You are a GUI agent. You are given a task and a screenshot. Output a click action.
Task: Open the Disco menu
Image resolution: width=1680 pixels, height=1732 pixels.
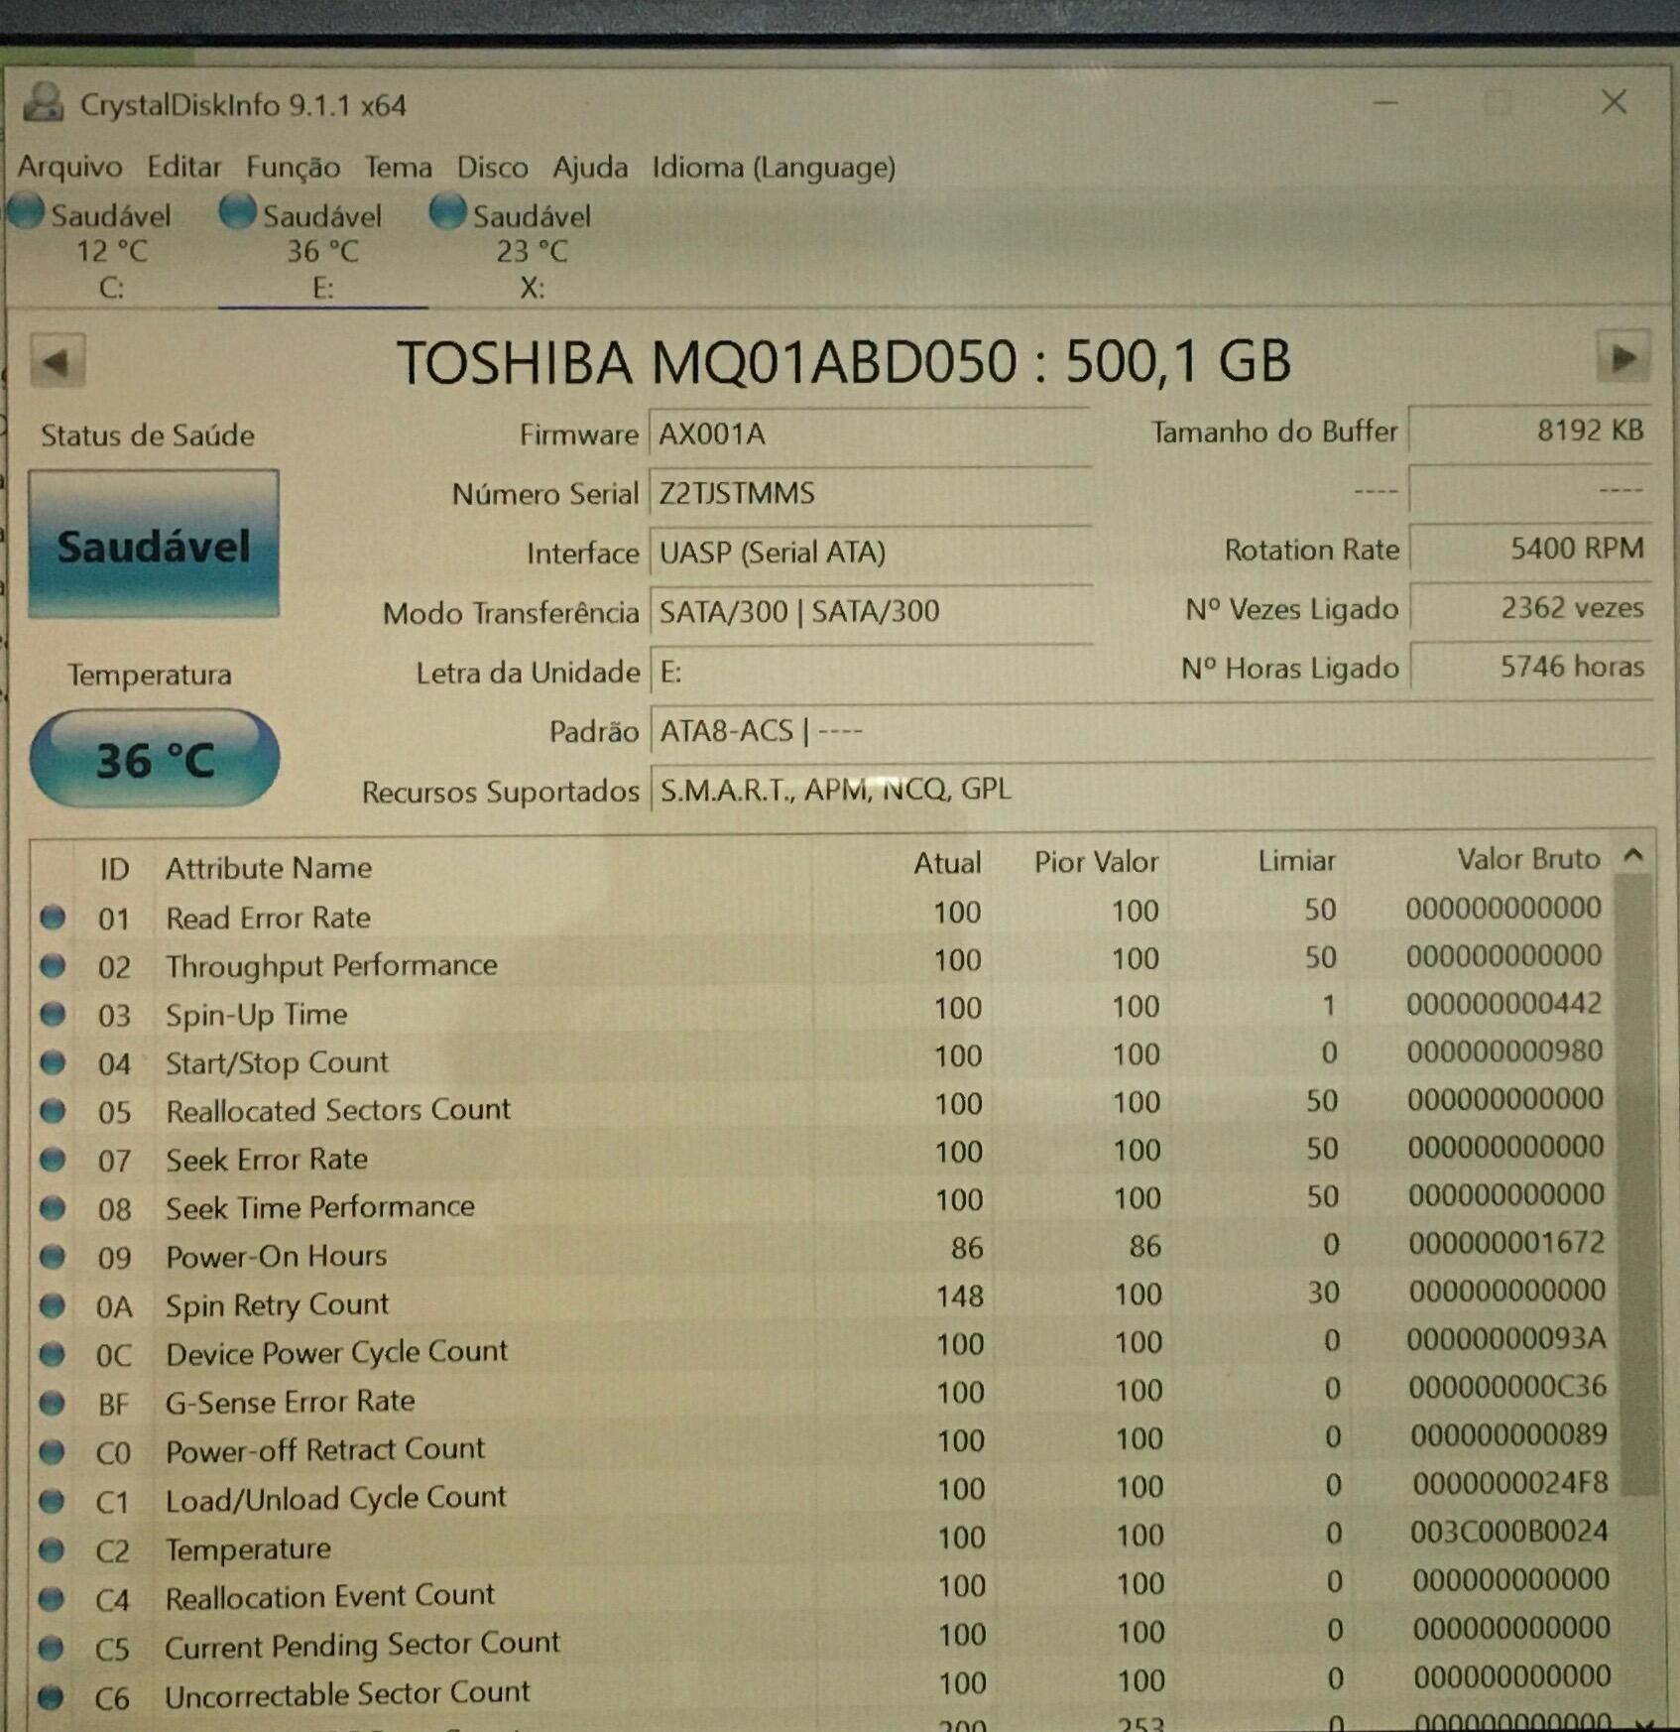coord(492,167)
